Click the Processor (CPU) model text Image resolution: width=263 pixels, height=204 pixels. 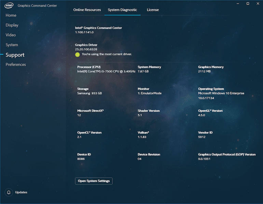[106, 71]
